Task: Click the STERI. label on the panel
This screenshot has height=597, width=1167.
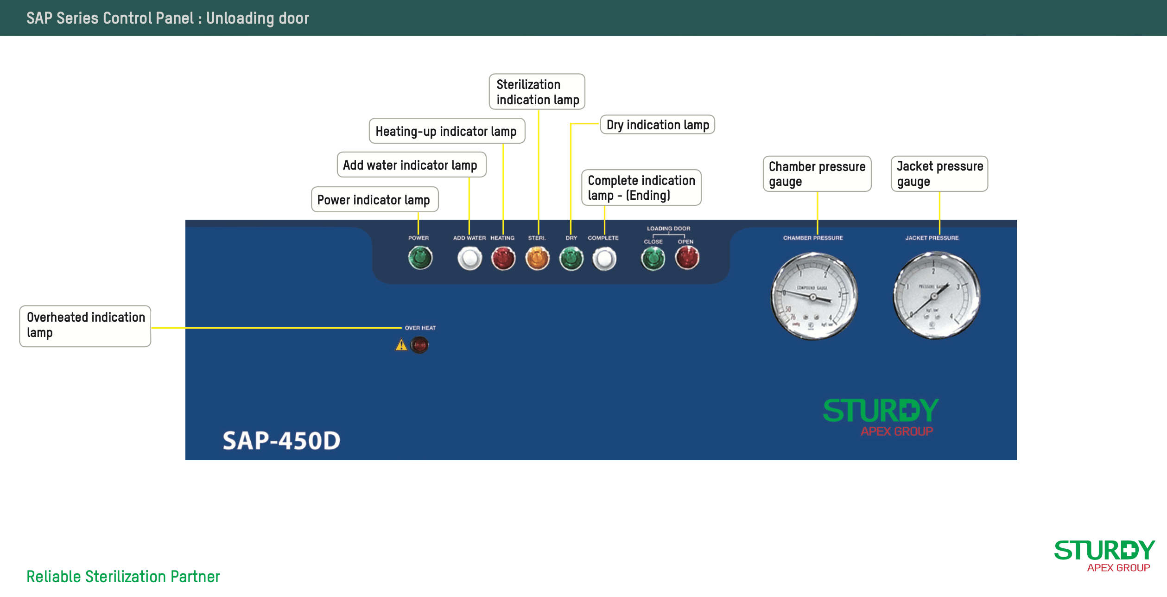Action: (537, 238)
